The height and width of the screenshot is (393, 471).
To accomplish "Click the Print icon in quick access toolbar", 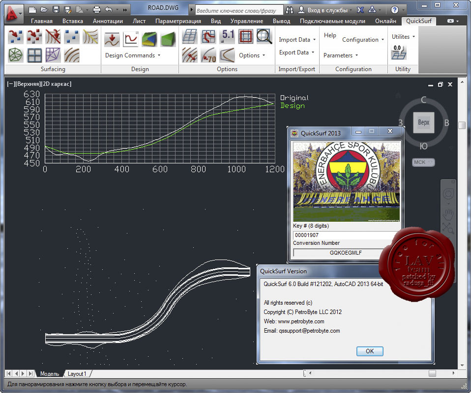I will coord(97,10).
